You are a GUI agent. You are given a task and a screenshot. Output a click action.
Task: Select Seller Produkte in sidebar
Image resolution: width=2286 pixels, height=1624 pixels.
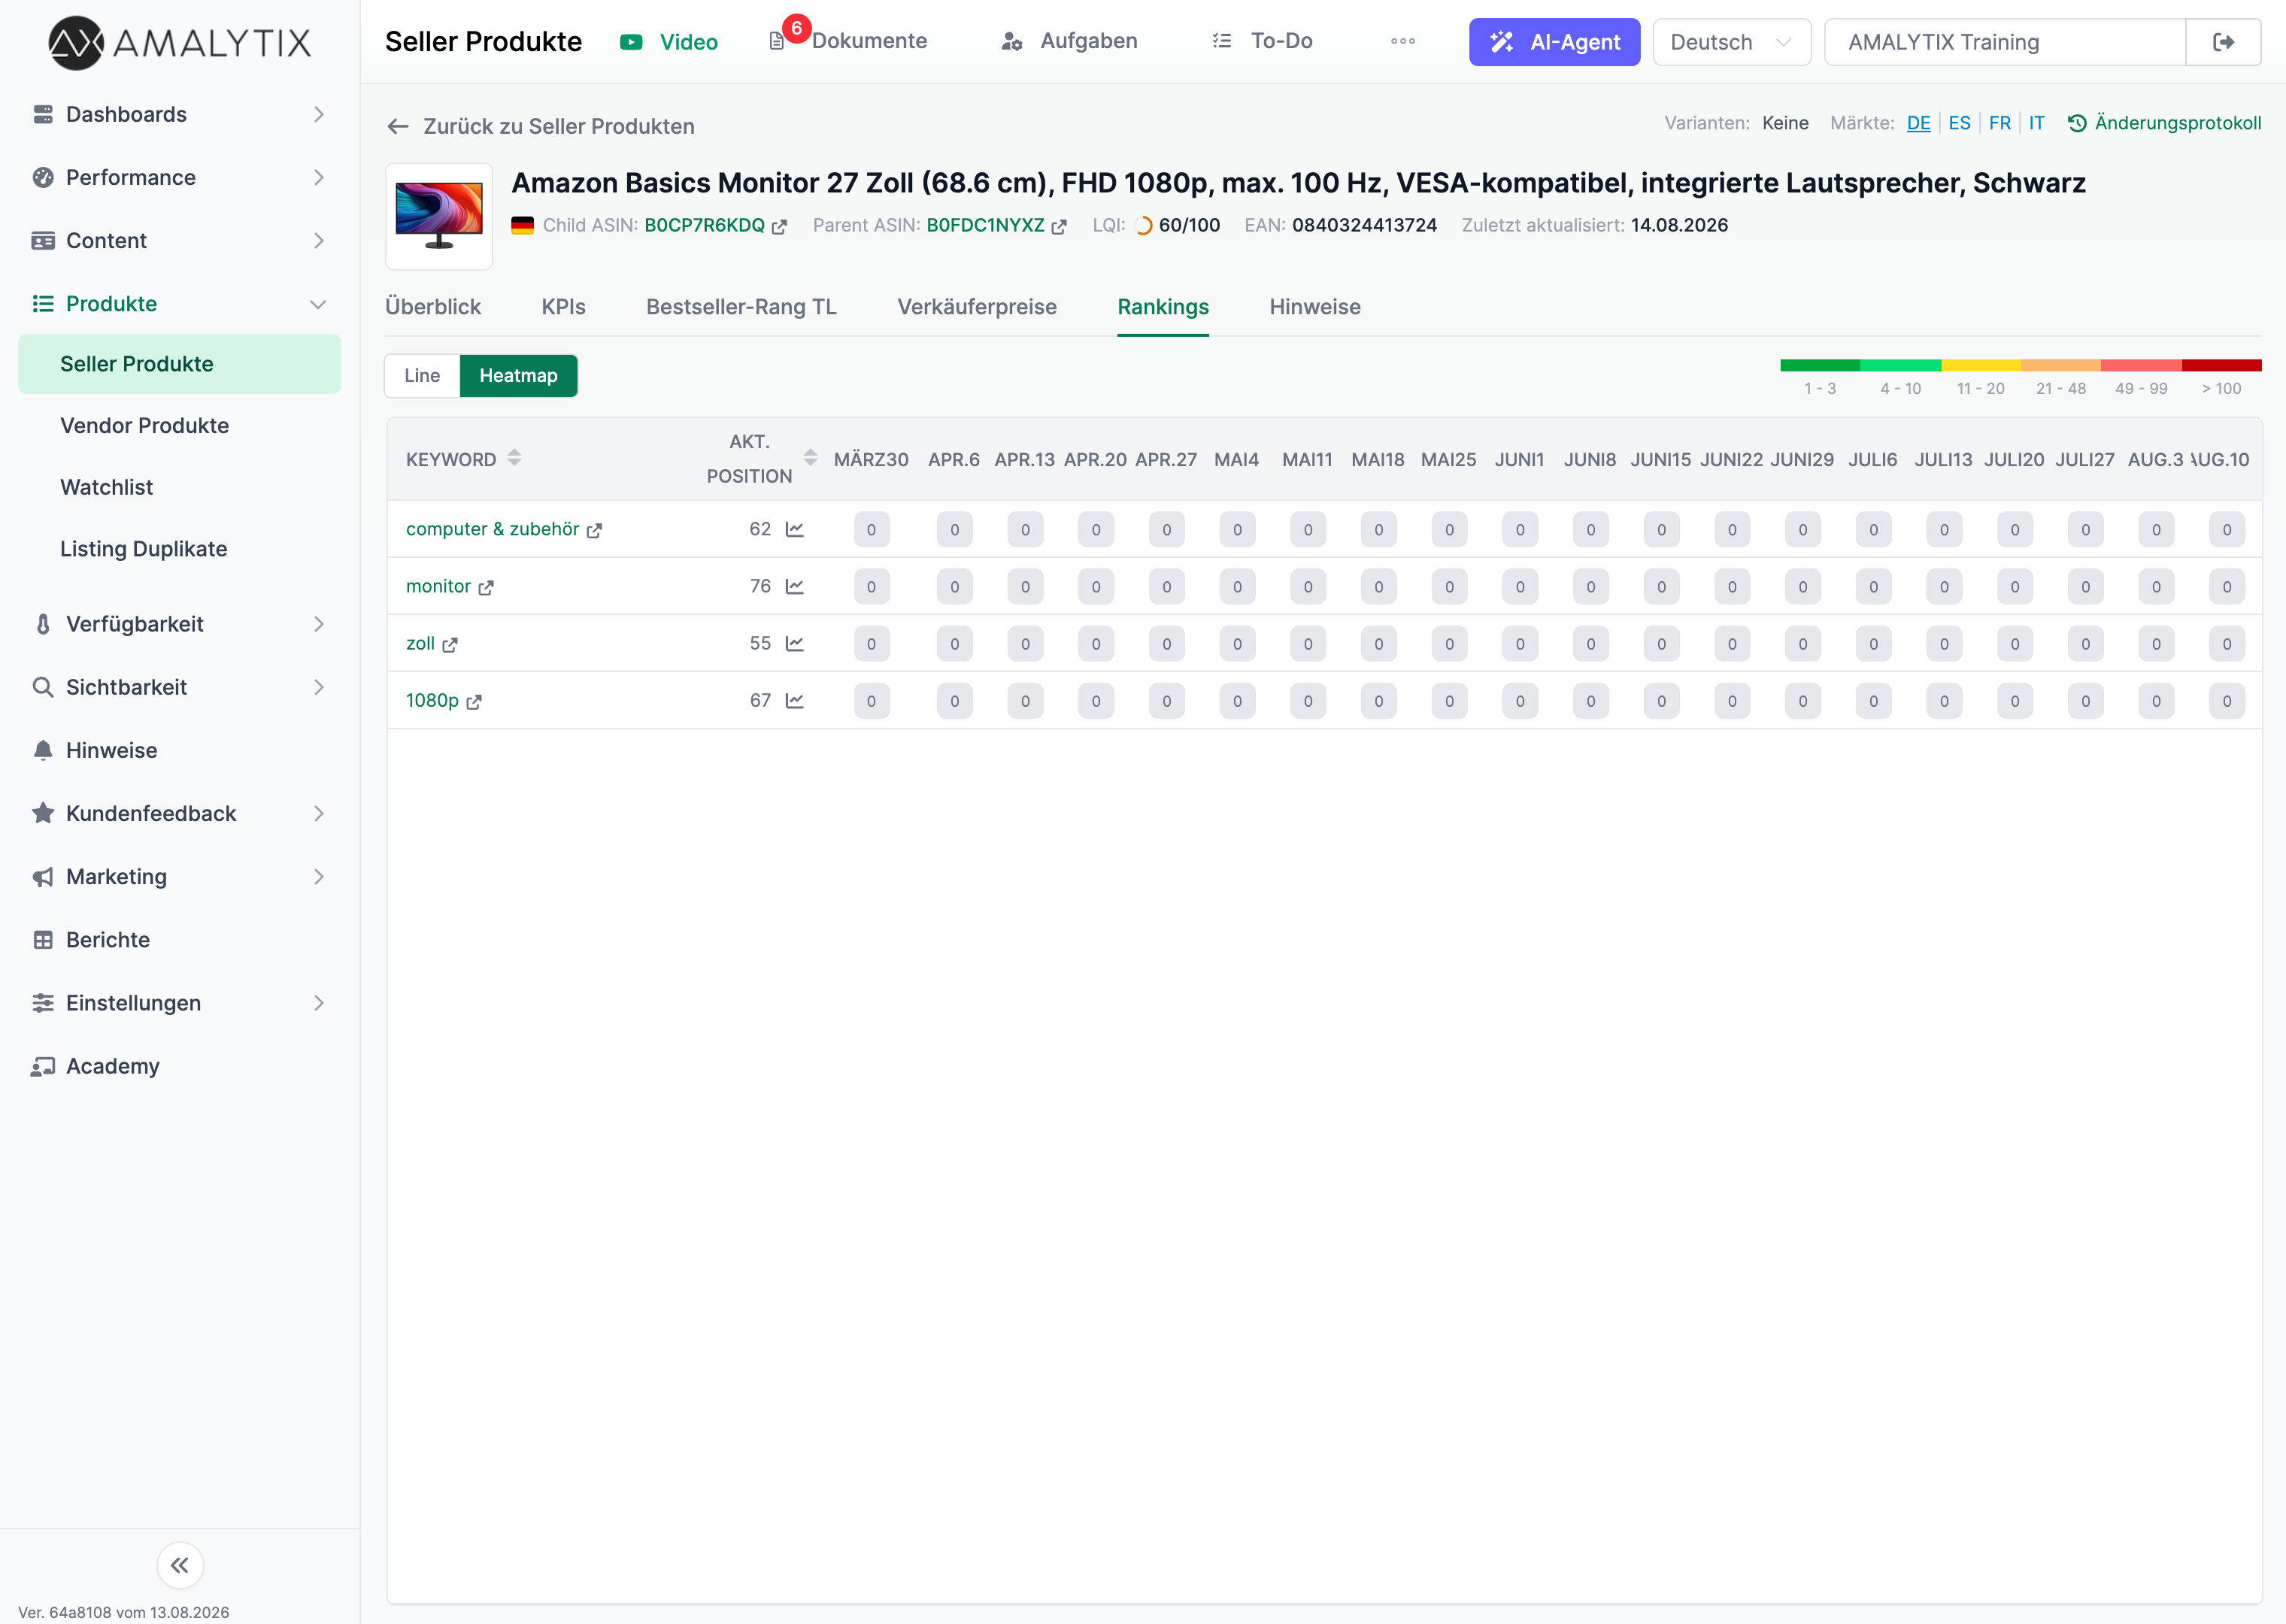tap(180, 364)
